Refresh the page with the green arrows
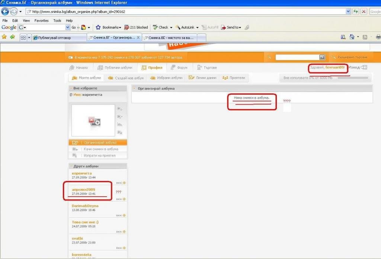The height and width of the screenshot is (259, 381). (356, 12)
